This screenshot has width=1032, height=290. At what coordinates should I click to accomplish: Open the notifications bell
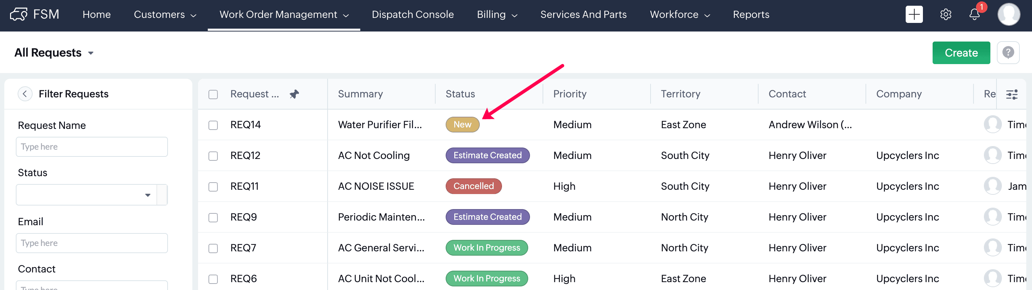974,14
